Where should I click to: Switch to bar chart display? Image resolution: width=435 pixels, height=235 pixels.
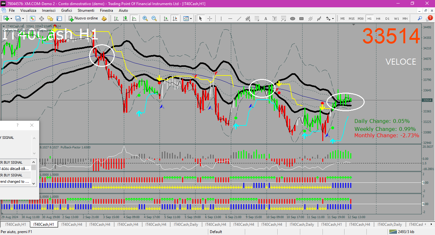click(x=116, y=18)
